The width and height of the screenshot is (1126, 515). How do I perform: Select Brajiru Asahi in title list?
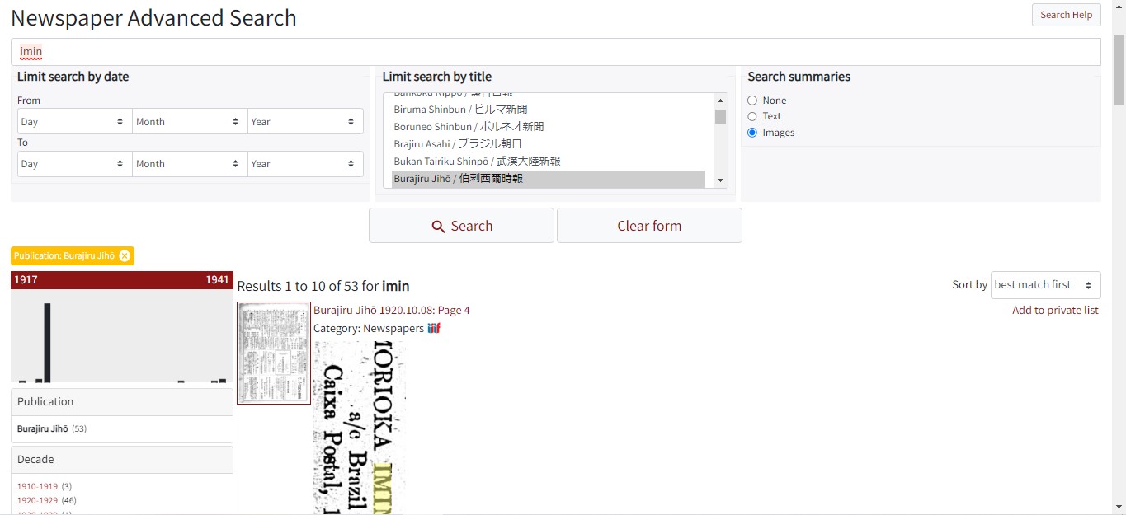click(x=458, y=144)
